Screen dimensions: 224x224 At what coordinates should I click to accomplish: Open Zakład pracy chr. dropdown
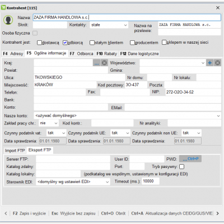coord(49,123)
